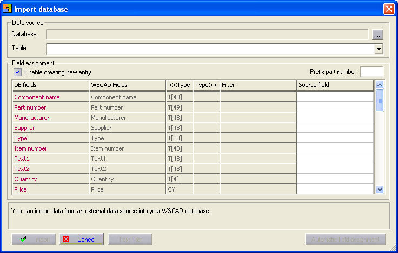Click the <<Type column header

click(x=180, y=85)
